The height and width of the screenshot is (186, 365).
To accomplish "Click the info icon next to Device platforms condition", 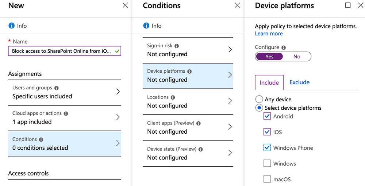I will pyautogui.click(x=189, y=72).
